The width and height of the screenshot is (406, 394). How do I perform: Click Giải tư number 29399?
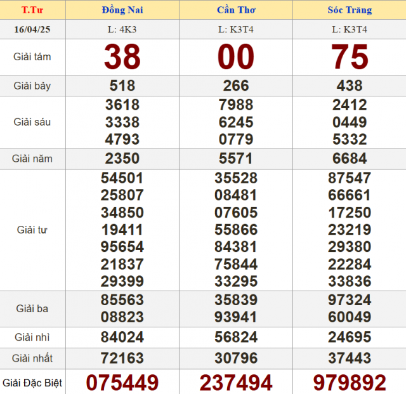tap(122, 281)
